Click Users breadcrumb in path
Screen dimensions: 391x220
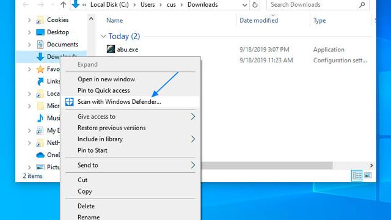tap(148, 5)
